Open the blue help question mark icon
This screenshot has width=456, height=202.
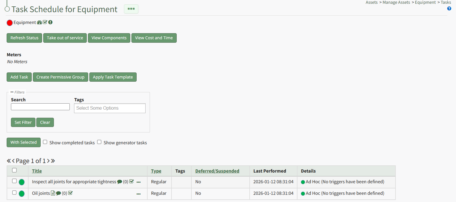(x=449, y=9)
